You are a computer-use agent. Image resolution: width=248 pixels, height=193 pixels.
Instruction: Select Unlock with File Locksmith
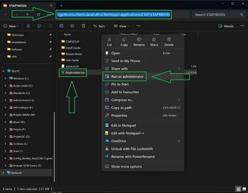[143, 149]
